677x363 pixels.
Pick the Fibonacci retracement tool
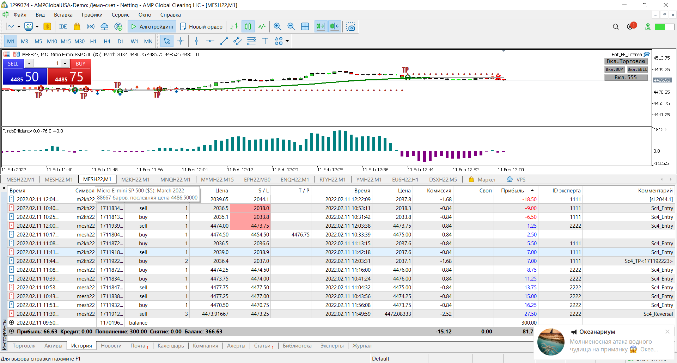point(251,41)
